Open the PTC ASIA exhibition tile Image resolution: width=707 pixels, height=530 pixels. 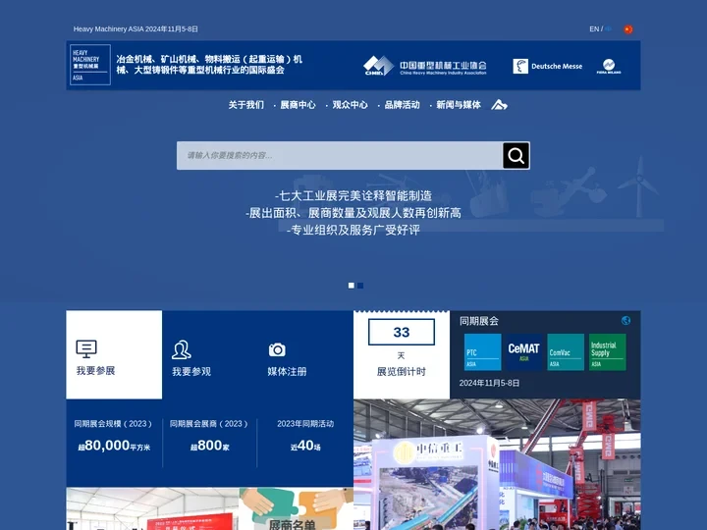coord(482,352)
